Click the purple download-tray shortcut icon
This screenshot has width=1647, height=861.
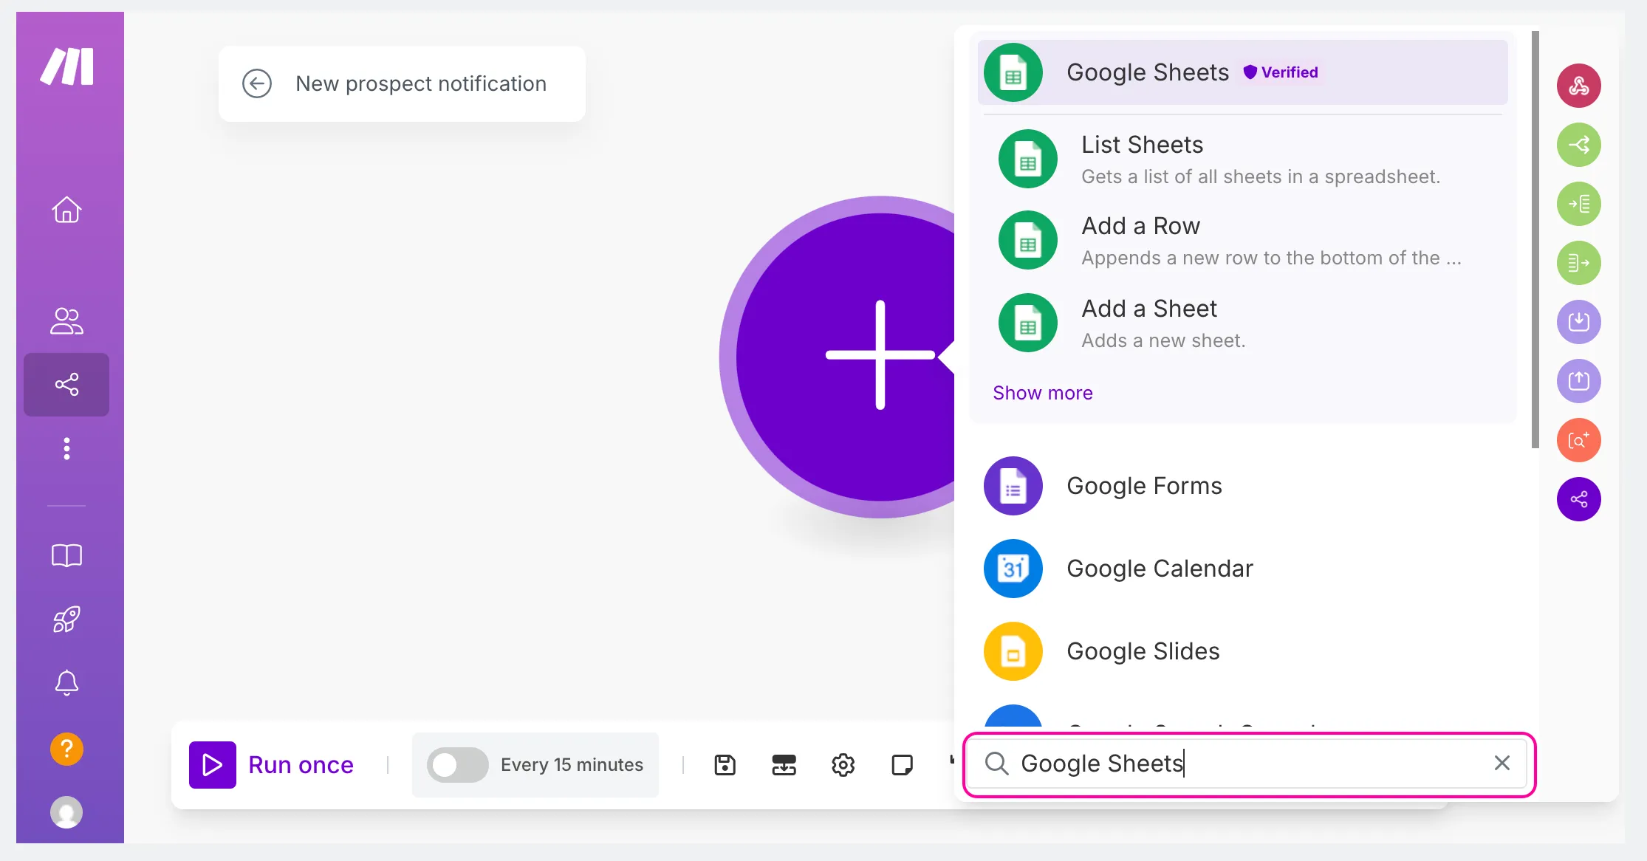1579,322
